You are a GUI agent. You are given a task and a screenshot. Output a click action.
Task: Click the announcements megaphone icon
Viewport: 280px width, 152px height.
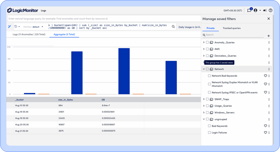coord(265,11)
